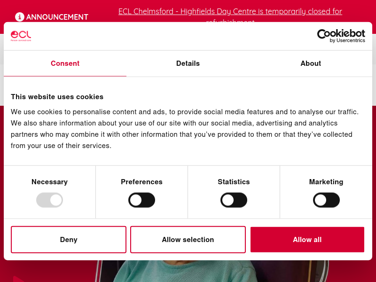Enable the Preferences cookies switch
The image size is (376, 282).
click(x=142, y=200)
